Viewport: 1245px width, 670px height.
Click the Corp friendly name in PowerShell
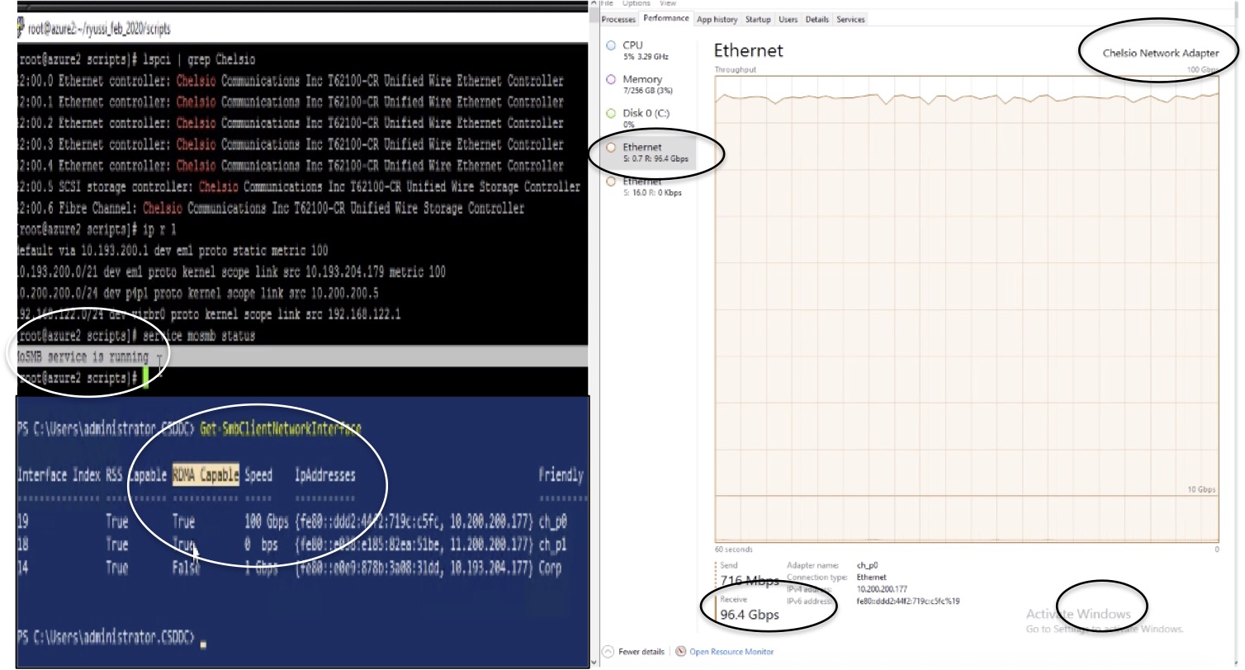(x=551, y=568)
